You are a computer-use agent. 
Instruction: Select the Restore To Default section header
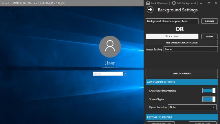point(182,117)
